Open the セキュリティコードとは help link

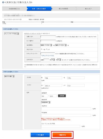[x=48, y=56]
